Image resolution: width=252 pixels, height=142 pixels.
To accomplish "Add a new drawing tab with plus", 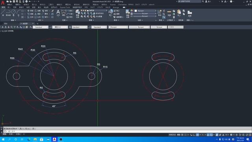I will [x=37, y=24].
